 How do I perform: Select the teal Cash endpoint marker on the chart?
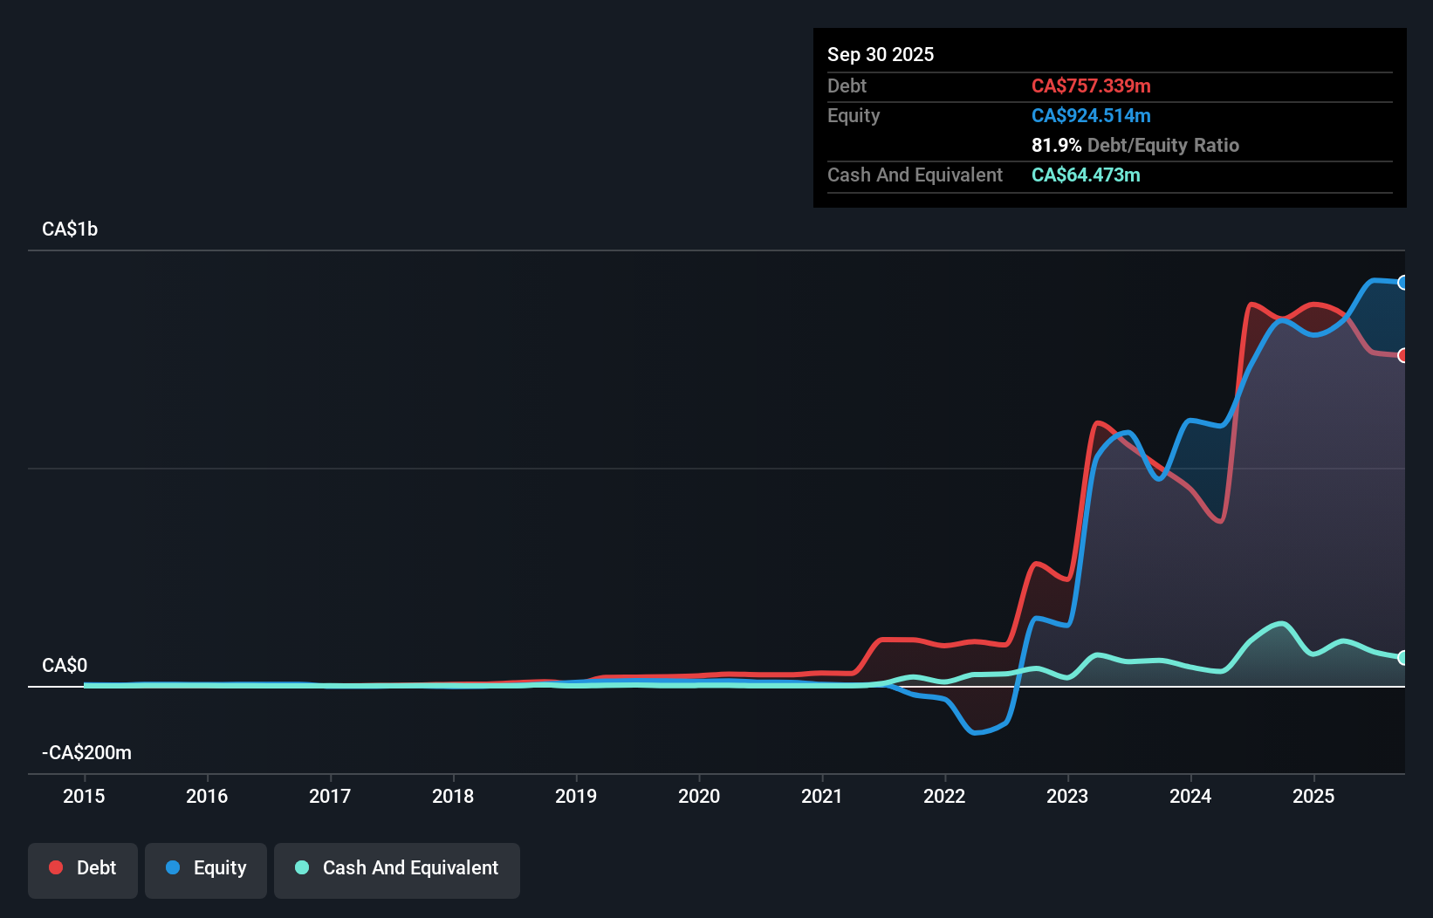(1402, 657)
